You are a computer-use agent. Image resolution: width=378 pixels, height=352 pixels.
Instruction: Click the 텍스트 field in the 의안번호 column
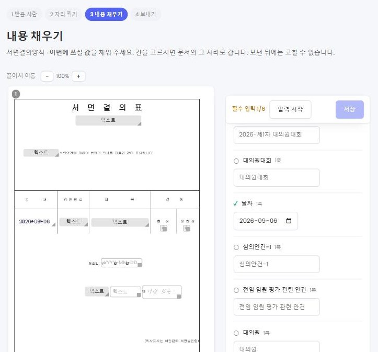tap(74, 222)
